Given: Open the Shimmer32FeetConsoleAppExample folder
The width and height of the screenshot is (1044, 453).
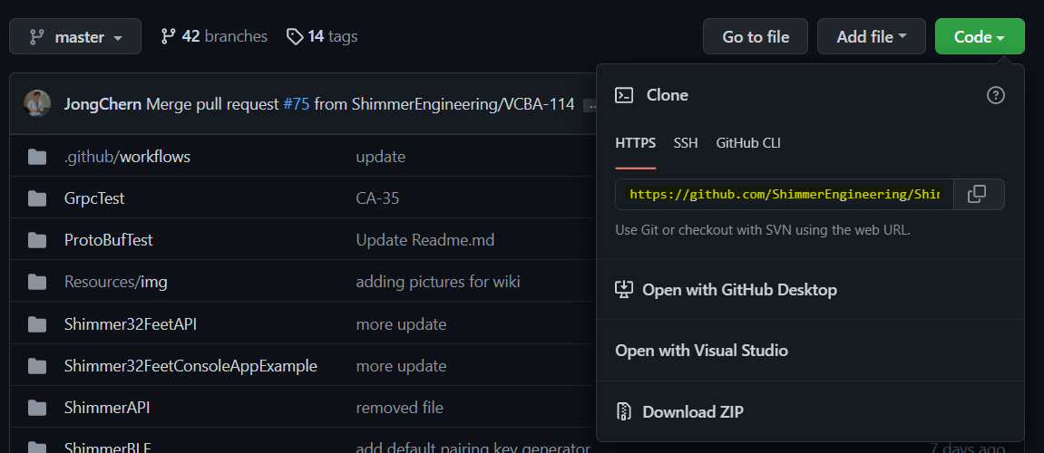Looking at the screenshot, I should tap(191, 366).
